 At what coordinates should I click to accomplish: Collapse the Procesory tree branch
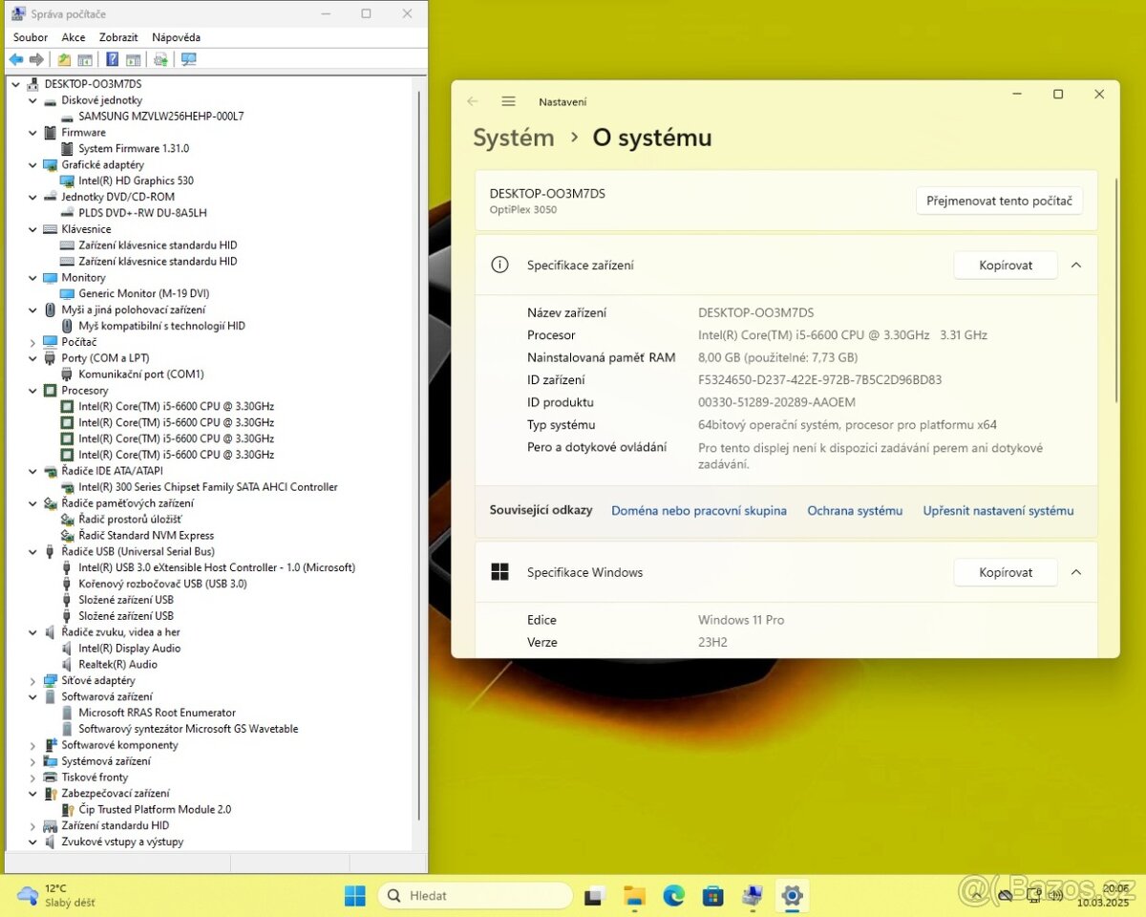[32, 390]
